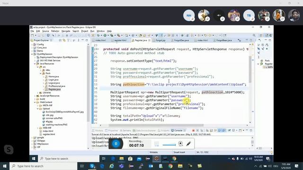Image resolution: width=303 pixels, height=170 pixels.
Task: Click the New toolbar icon
Action: click(x=33, y=35)
